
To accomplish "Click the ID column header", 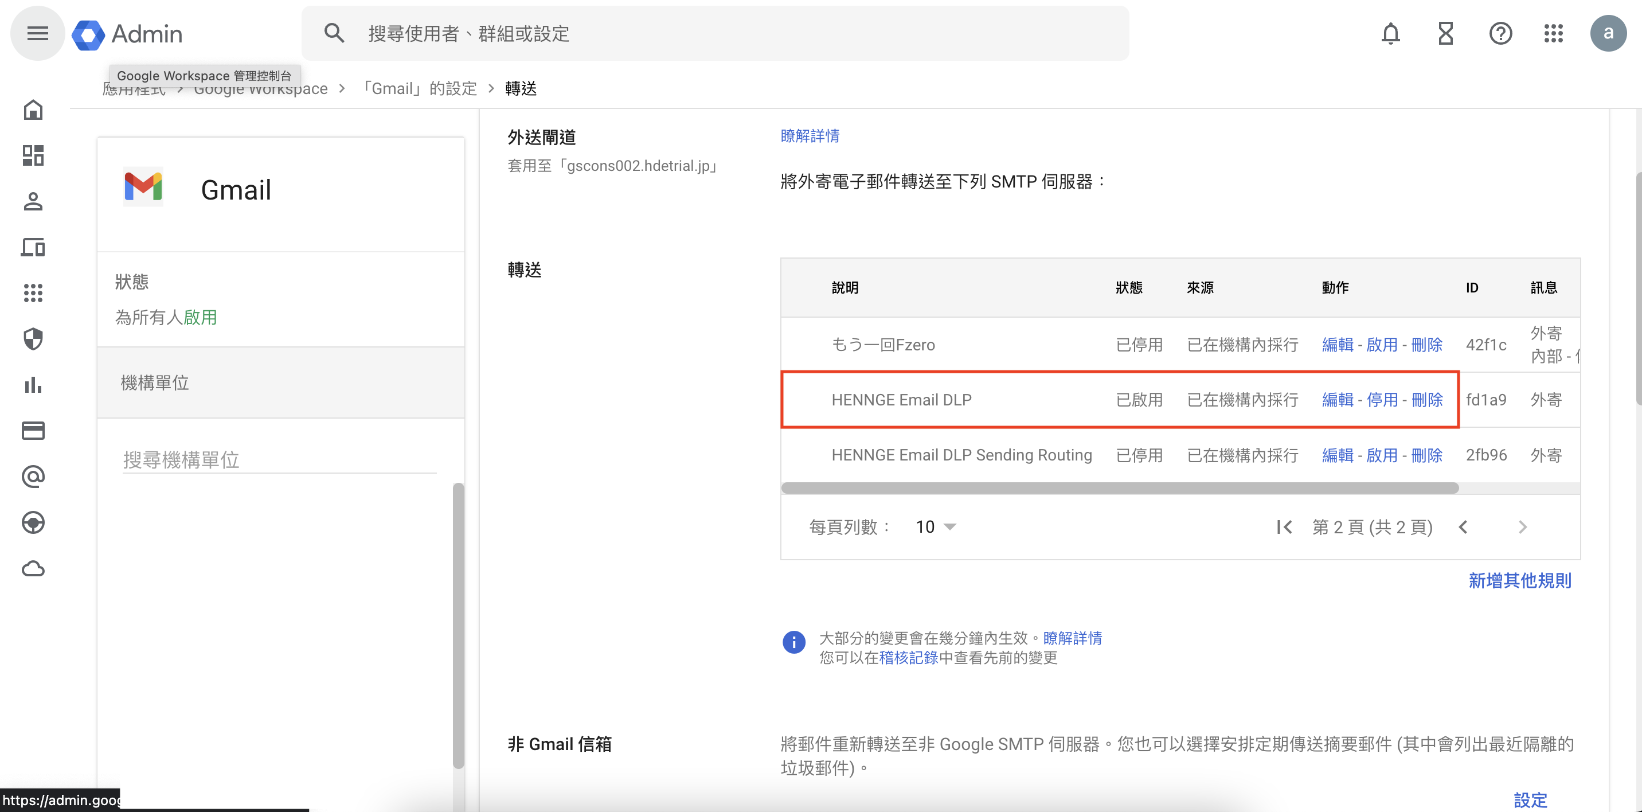I will pos(1472,287).
